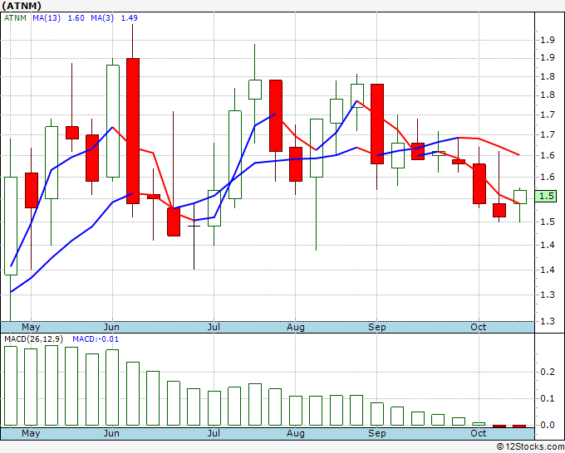Image resolution: width=565 pixels, height=453 pixels.
Task: Click the MA(13) legend label
Action: click(x=47, y=18)
